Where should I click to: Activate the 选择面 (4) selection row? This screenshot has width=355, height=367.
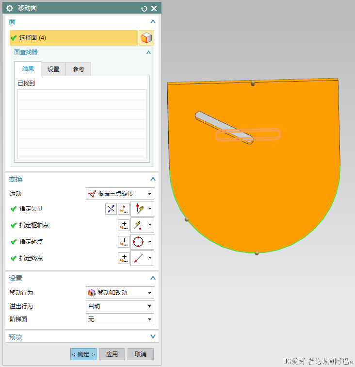point(73,38)
